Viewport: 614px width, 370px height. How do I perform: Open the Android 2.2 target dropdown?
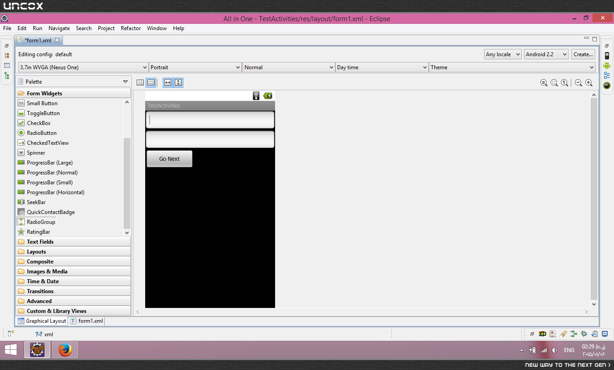pyautogui.click(x=546, y=54)
